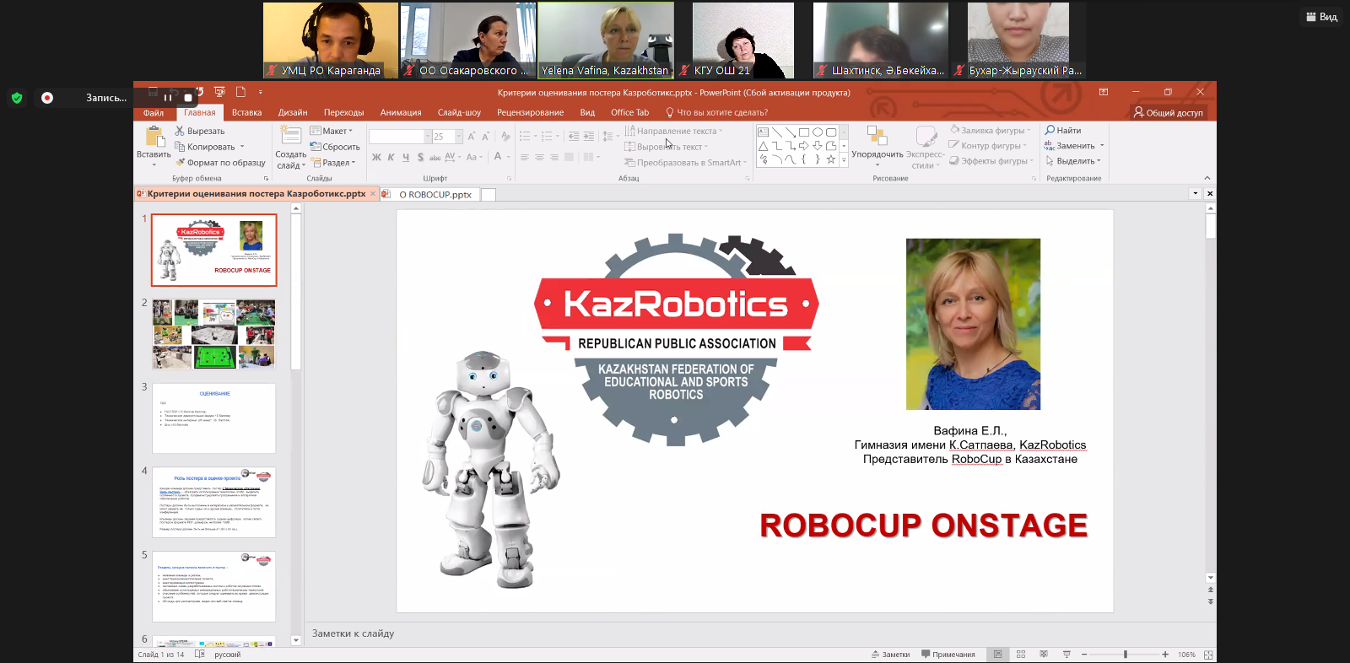Screen dimensions: 1350x663
Task: Switch to the Insert (Вставка) tab
Action: [x=247, y=112]
